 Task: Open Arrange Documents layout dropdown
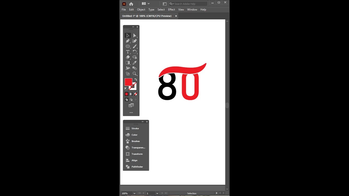click(x=146, y=4)
